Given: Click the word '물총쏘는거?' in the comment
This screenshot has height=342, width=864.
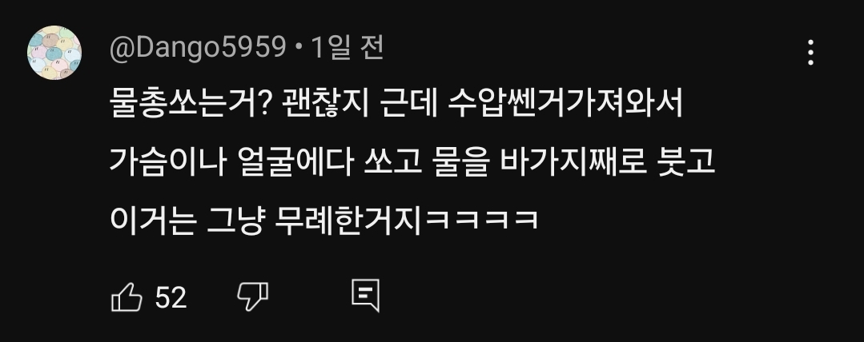Looking at the screenshot, I should point(189,103).
